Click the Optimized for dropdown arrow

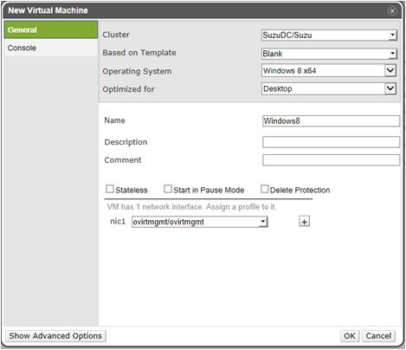coord(390,88)
